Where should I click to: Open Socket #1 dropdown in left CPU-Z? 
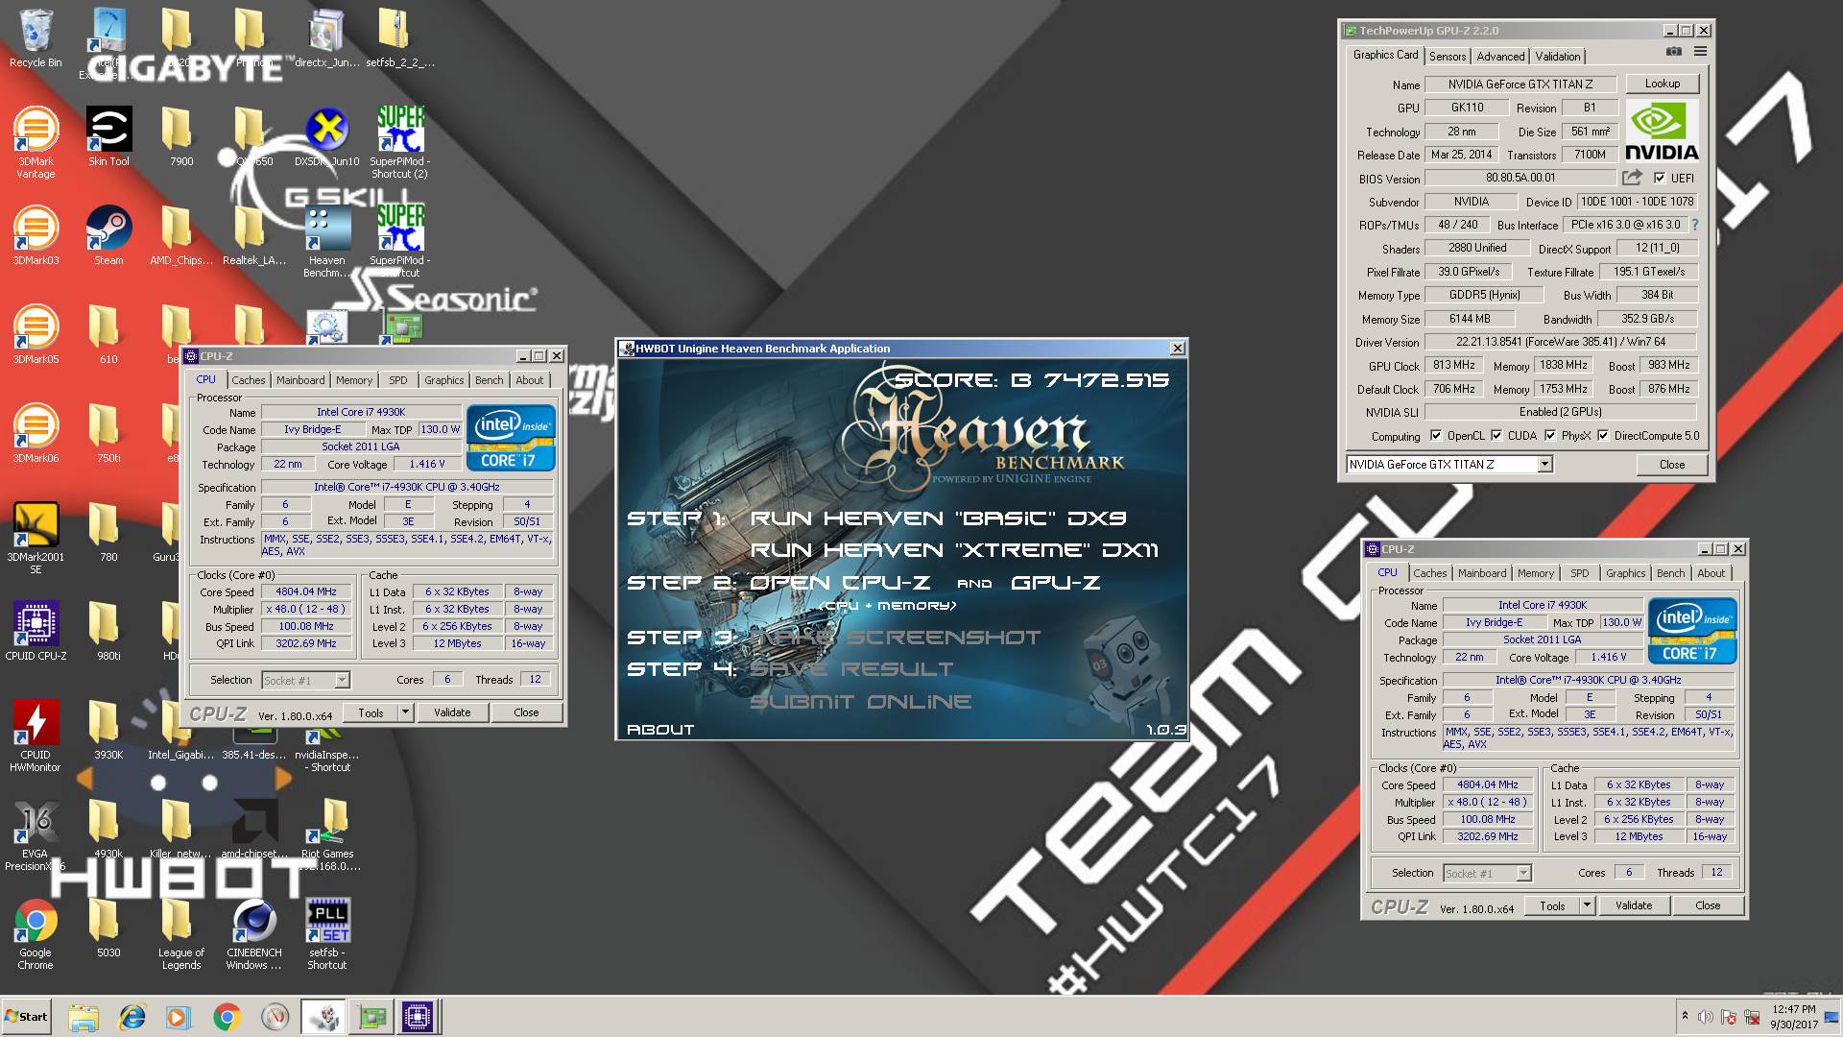(342, 680)
